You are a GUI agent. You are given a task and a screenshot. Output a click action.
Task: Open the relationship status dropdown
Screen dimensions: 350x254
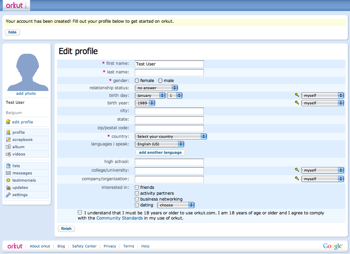(x=156, y=88)
